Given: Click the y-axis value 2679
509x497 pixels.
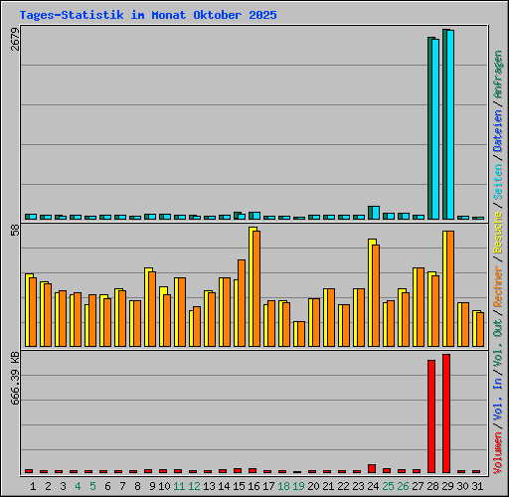Looking at the screenshot, I should (15, 39).
